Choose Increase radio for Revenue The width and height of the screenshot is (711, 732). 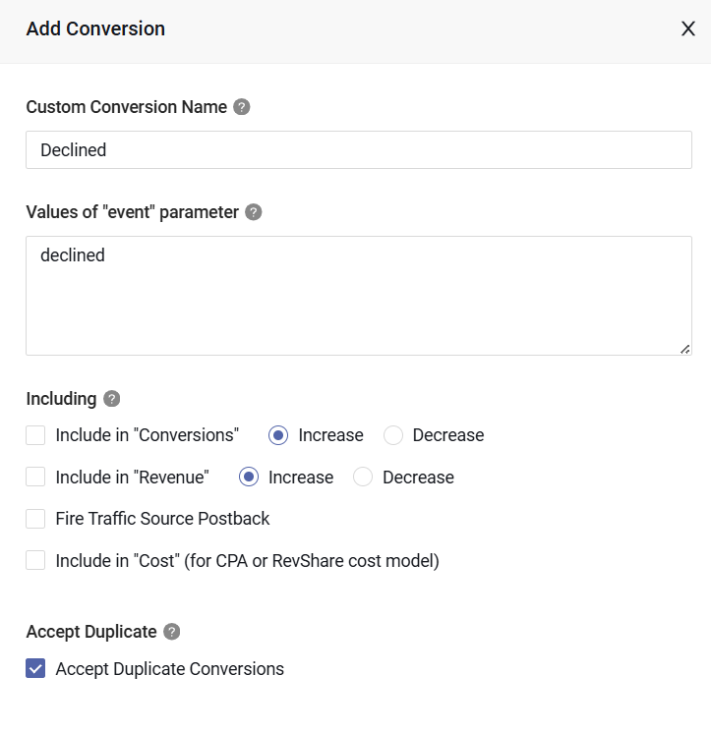click(x=249, y=478)
